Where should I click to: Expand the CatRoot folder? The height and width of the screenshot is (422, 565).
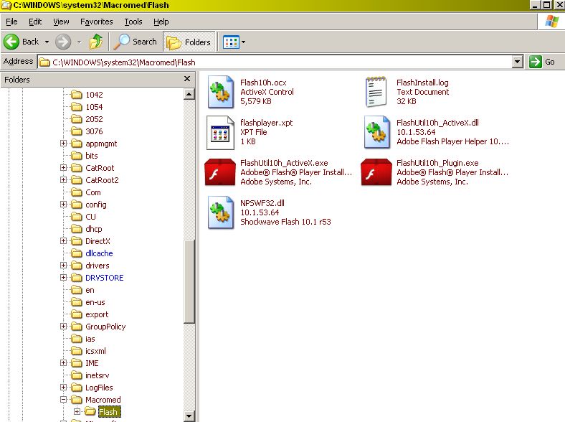click(x=63, y=168)
